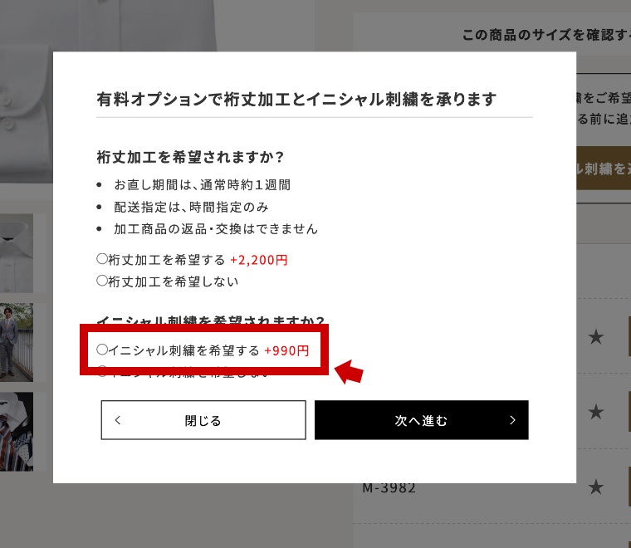
Task: Click left chevron on 閉じる button
Action: pos(118,420)
